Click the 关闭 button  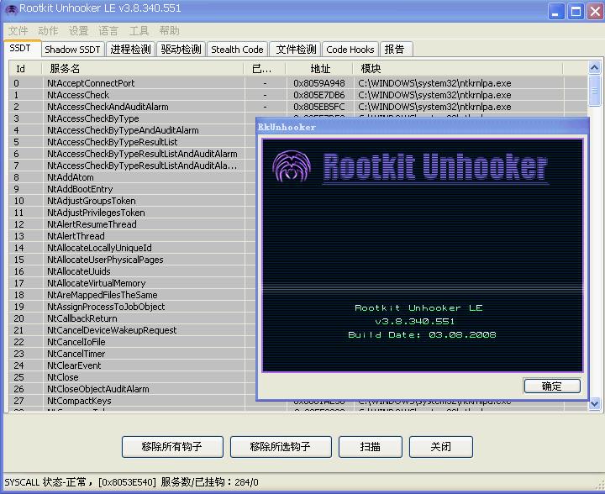click(x=440, y=447)
